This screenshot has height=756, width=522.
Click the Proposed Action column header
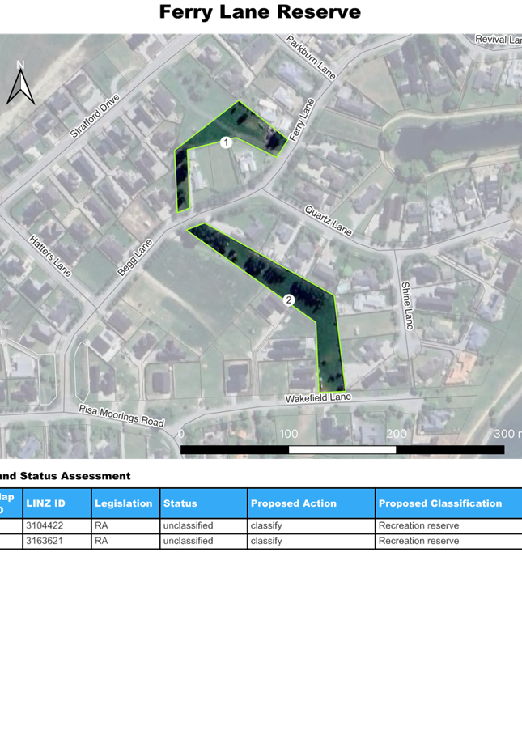294,503
